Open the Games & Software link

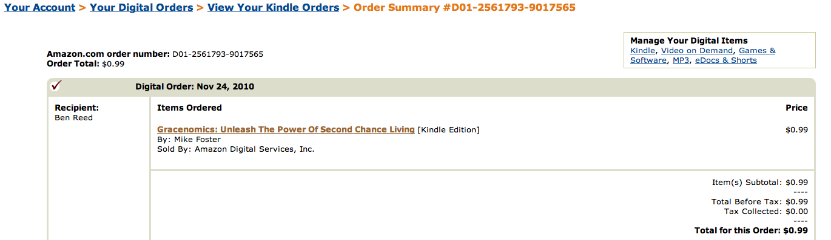click(x=703, y=56)
